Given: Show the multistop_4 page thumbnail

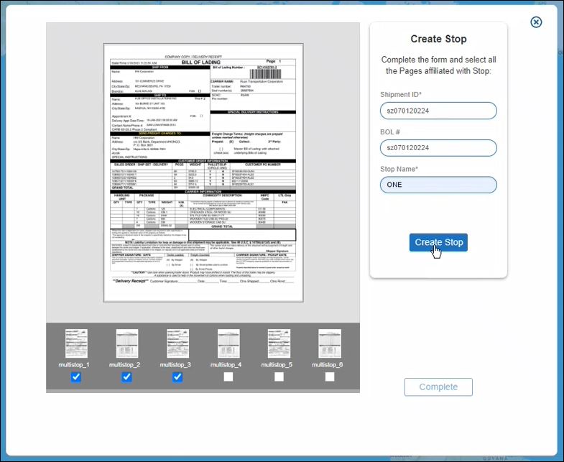Looking at the screenshot, I should (228, 344).
